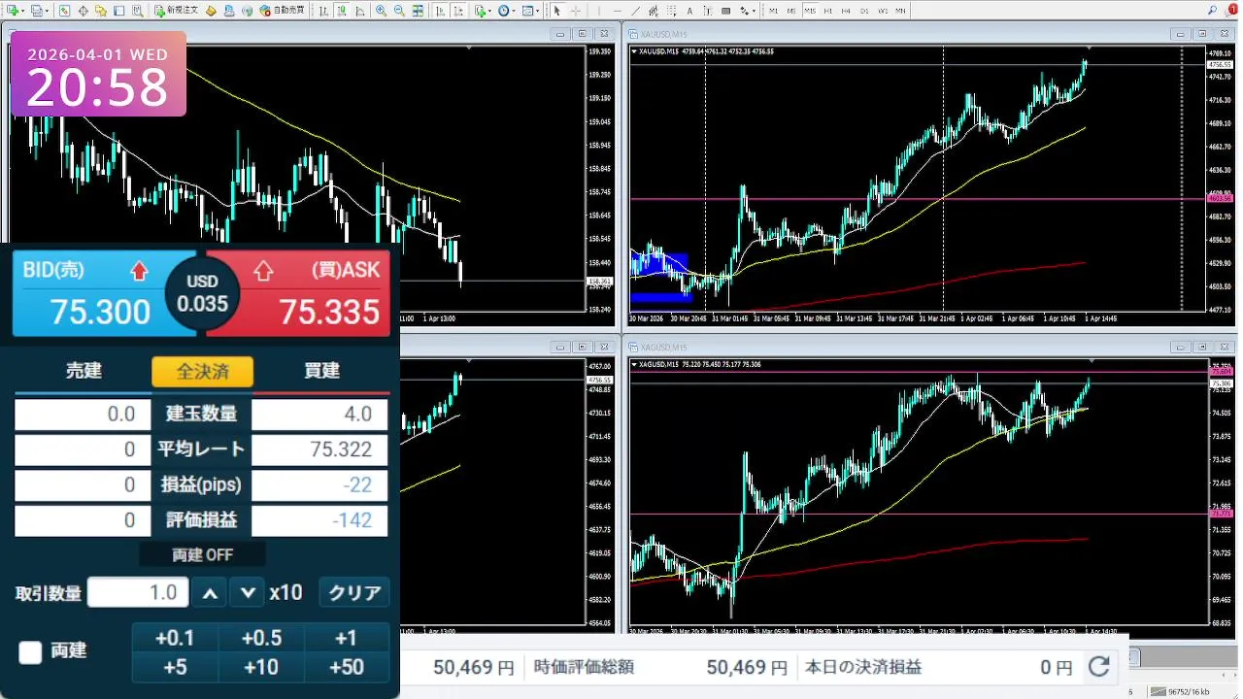Select the text drawing tool

[x=689, y=10]
